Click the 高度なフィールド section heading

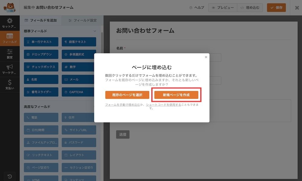[x=37, y=107]
